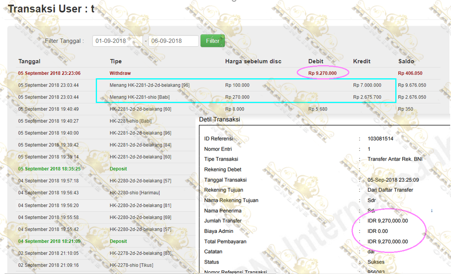Click the Kredit column header
This screenshot has width=451, height=274.
pos(362,61)
